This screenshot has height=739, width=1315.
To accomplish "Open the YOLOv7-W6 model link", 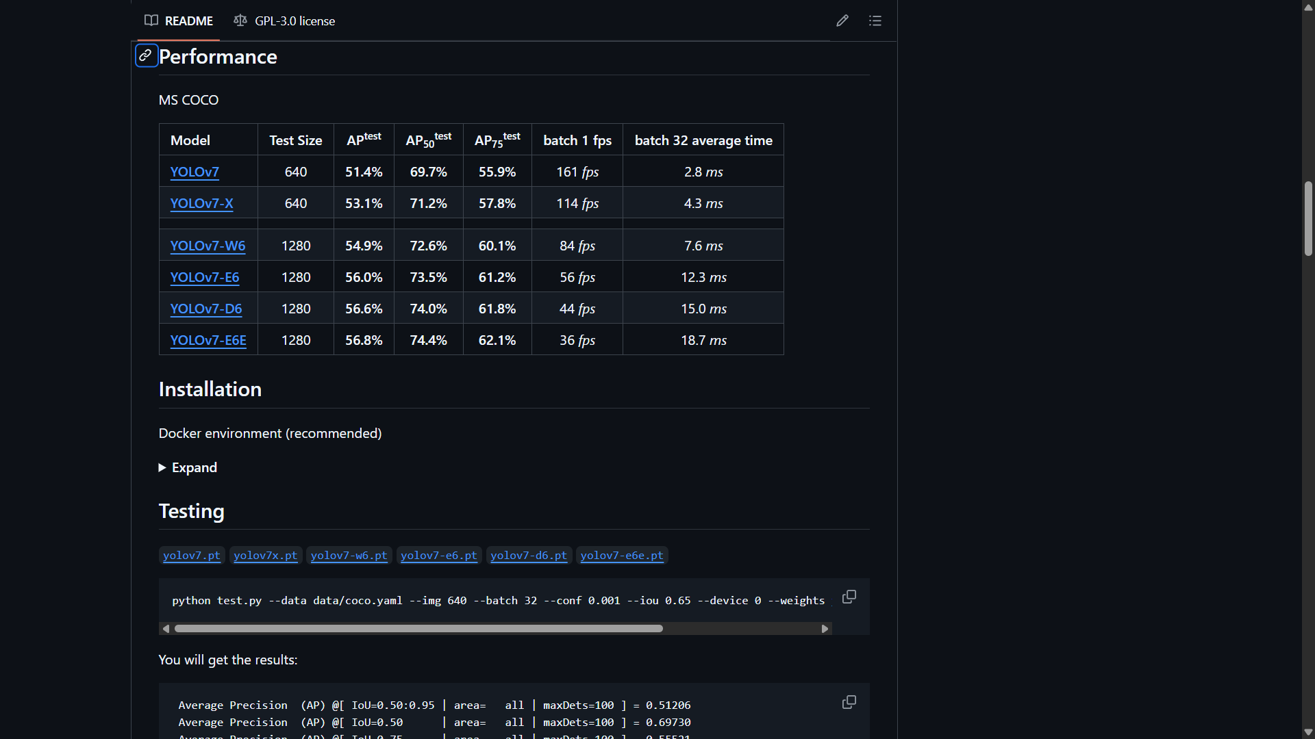I will (208, 246).
